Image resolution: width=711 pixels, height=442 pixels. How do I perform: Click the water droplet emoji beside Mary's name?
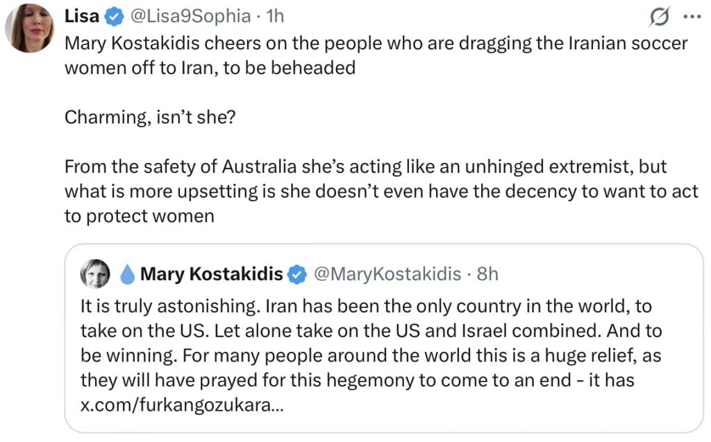pyautogui.click(x=127, y=275)
